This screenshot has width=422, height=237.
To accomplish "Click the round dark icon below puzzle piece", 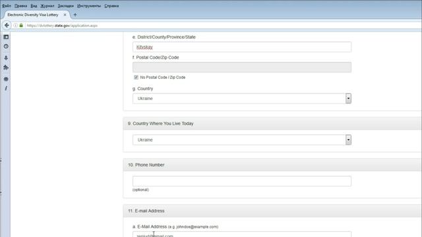I will coord(6,79).
